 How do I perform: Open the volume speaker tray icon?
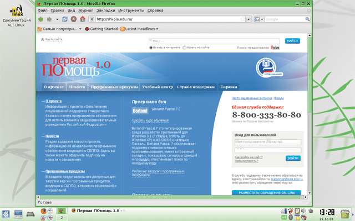tap(303, 211)
